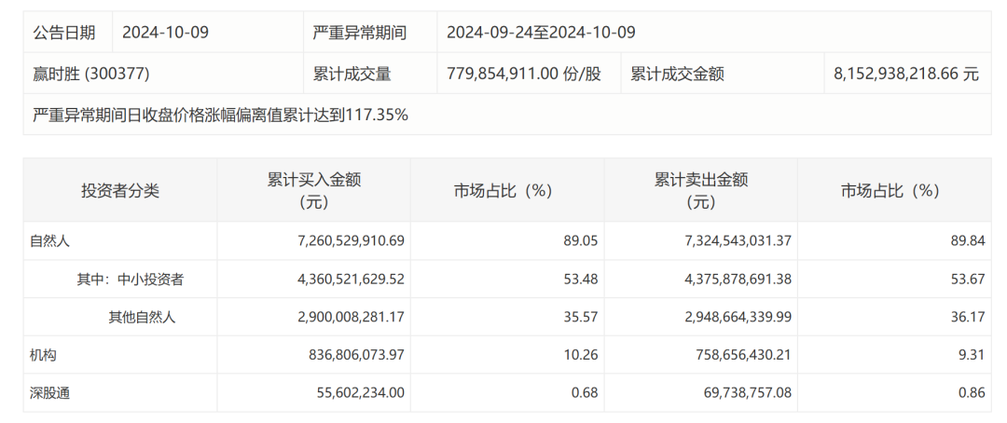Select the 自然人 row label
This screenshot has height=423, width=1007.
[x=50, y=240]
